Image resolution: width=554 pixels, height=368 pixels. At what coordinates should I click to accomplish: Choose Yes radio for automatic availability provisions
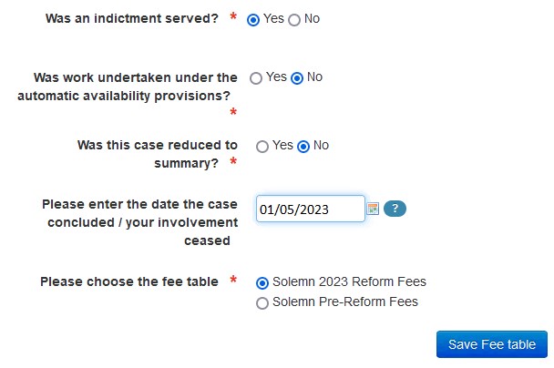pyautogui.click(x=256, y=78)
